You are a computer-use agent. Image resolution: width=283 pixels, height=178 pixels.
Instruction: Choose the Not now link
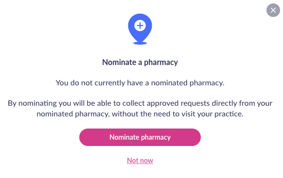pyautogui.click(x=140, y=161)
